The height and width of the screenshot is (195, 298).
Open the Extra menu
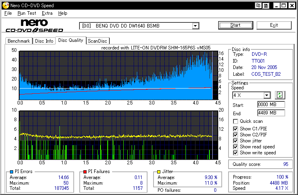click(47, 13)
